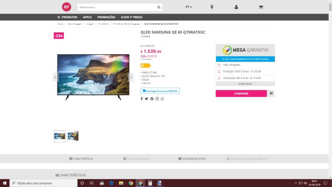Launch Microsoft Edge from taskbar
Viewport: 332px width, 187px height.
pos(111,183)
